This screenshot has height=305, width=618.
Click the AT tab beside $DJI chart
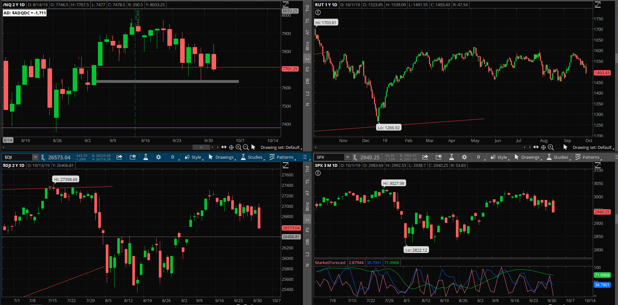(307, 193)
